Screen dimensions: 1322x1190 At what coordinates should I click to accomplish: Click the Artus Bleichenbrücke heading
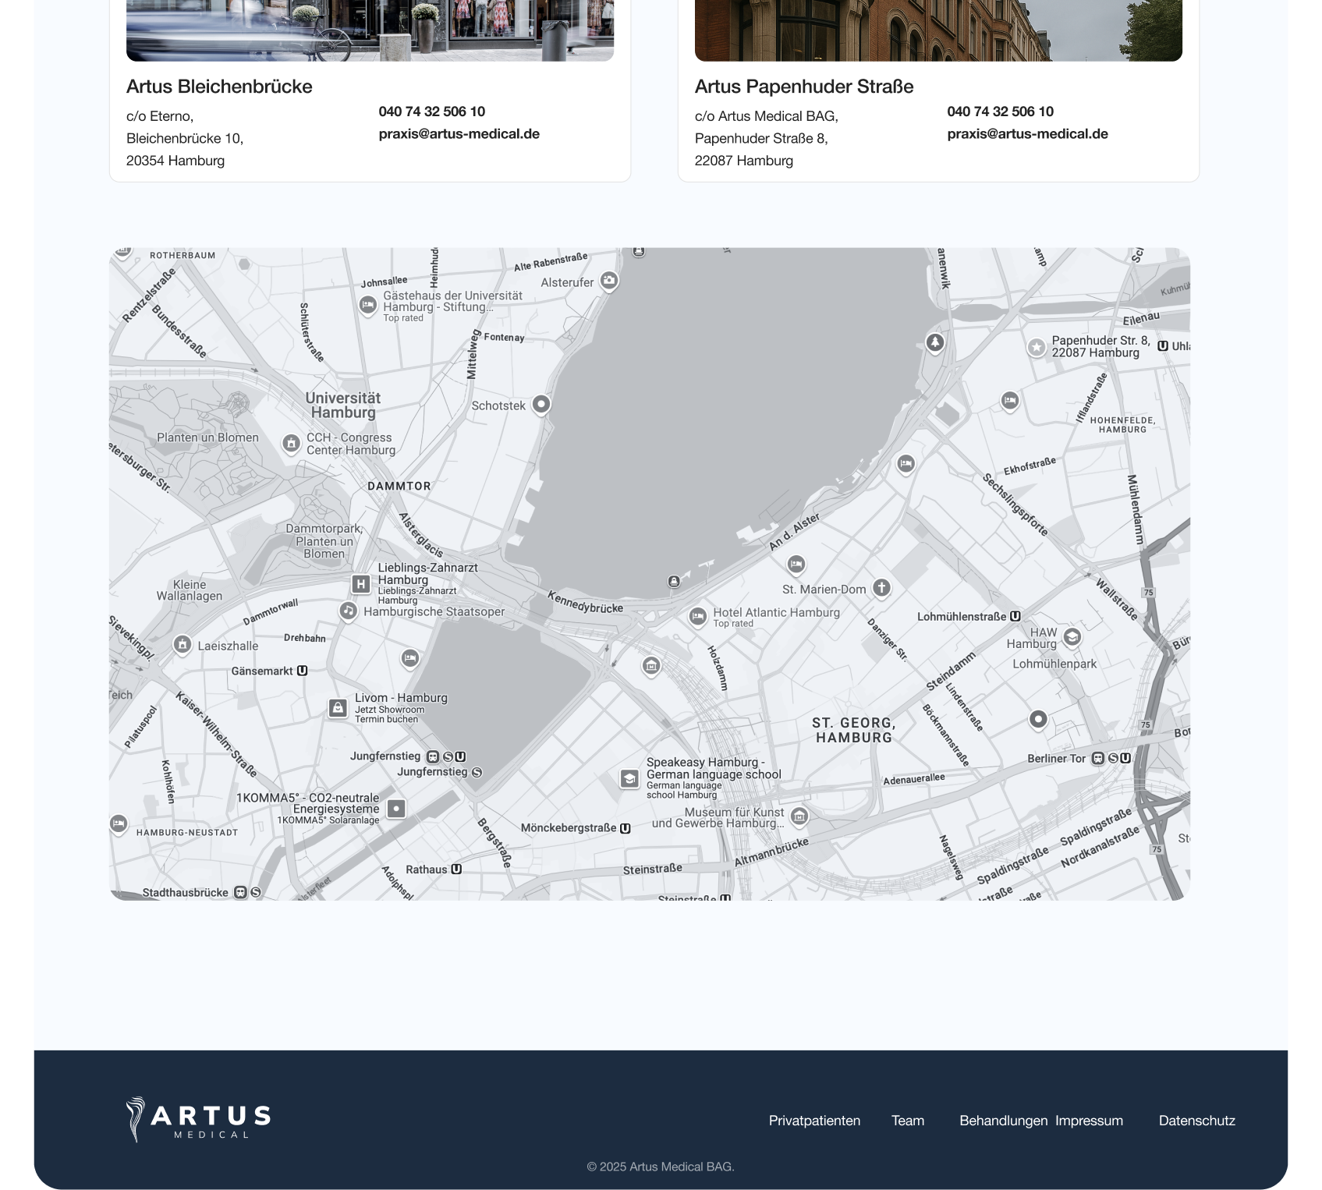pos(219,87)
